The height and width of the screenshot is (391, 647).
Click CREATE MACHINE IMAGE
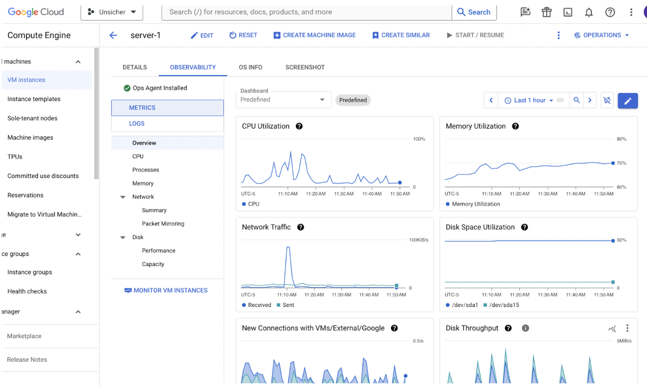[x=315, y=35]
